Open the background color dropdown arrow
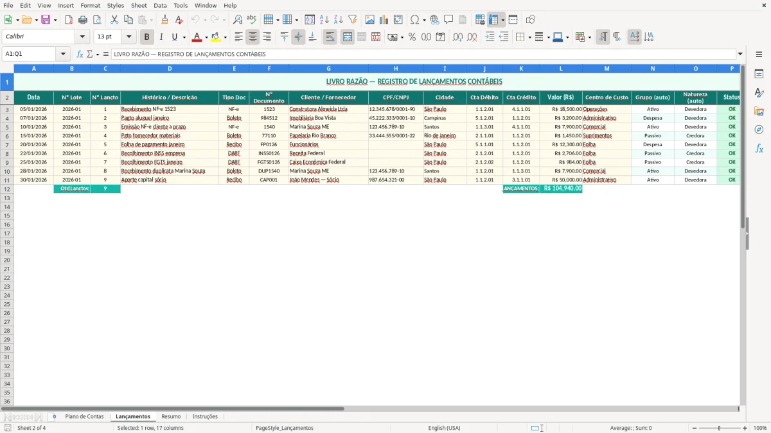The width and height of the screenshot is (771, 433). point(225,37)
